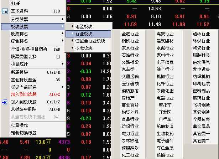Open 传媒娱乐 sector
The width and height of the screenshot is (219, 159).
(130, 148)
